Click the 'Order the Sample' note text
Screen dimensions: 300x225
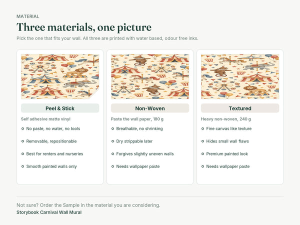pos(88,205)
